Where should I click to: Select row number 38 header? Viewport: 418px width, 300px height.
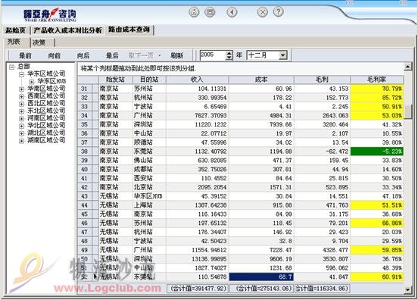(x=85, y=152)
